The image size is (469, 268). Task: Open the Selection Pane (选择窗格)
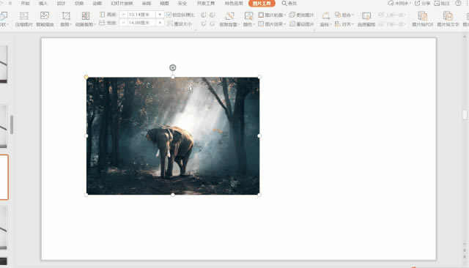pyautogui.click(x=366, y=19)
